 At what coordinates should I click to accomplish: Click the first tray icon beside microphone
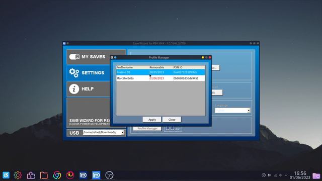tap(264, 175)
